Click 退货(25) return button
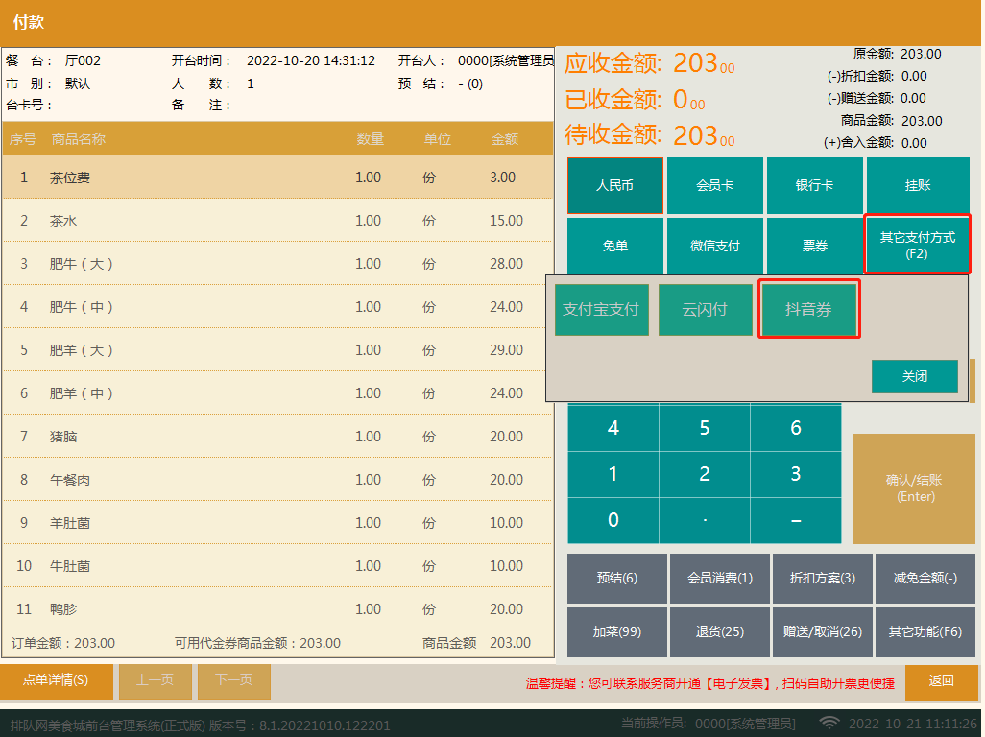 (719, 631)
